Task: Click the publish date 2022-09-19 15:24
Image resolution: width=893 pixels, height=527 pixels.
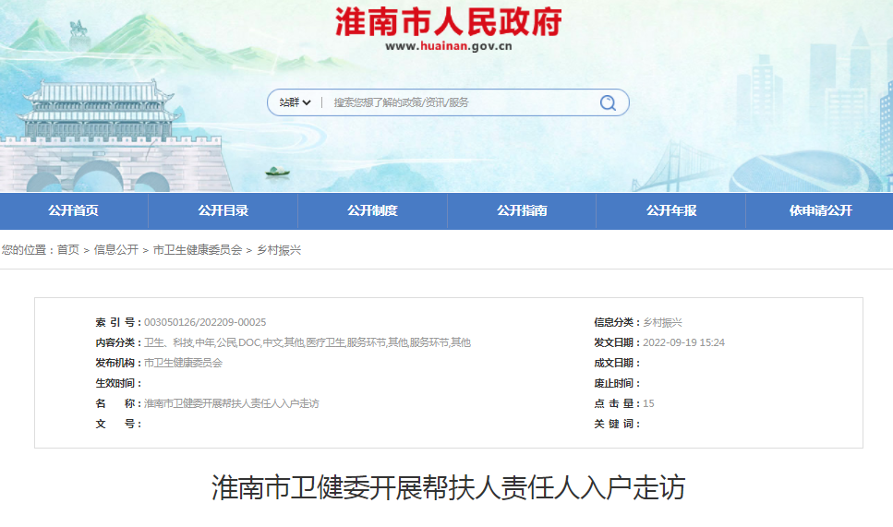Action: [684, 342]
